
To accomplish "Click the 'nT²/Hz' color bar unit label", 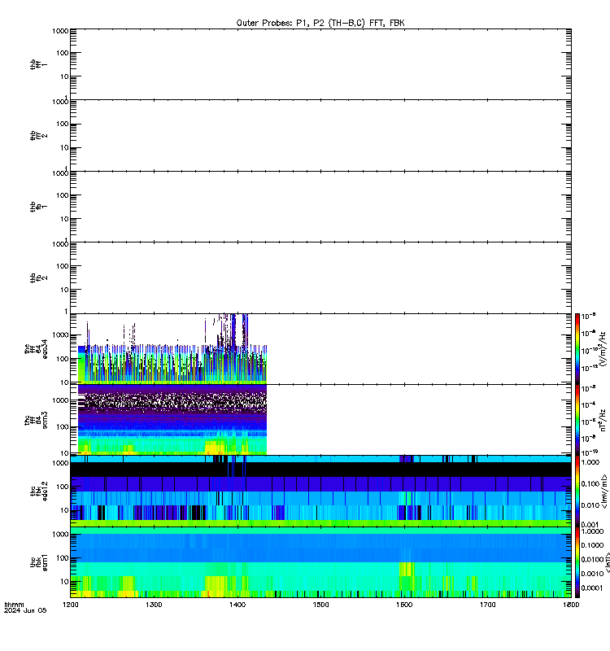I will 603,420.
